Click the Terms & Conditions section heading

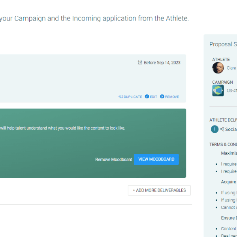tap(224, 145)
